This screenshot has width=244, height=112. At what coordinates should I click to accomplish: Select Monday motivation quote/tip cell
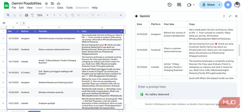pos(59,92)
